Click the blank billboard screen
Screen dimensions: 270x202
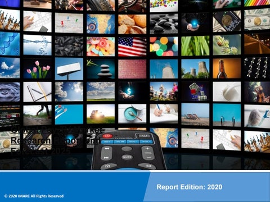click(69, 69)
